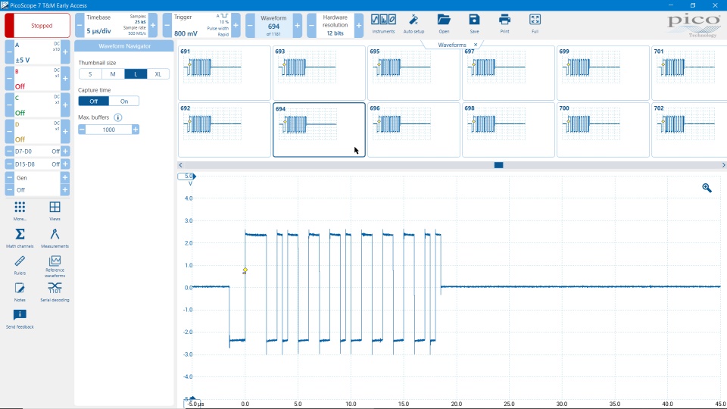Image resolution: width=727 pixels, height=409 pixels.
Task: Turn Capture time On
Action: pos(124,101)
